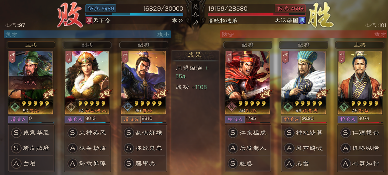Click the 群 faction emblem on 祝融夫人's card
This screenshot has width=388, height=175.
click(70, 108)
